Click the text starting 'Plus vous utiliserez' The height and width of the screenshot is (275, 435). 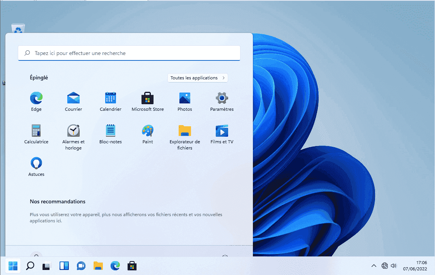(126, 218)
